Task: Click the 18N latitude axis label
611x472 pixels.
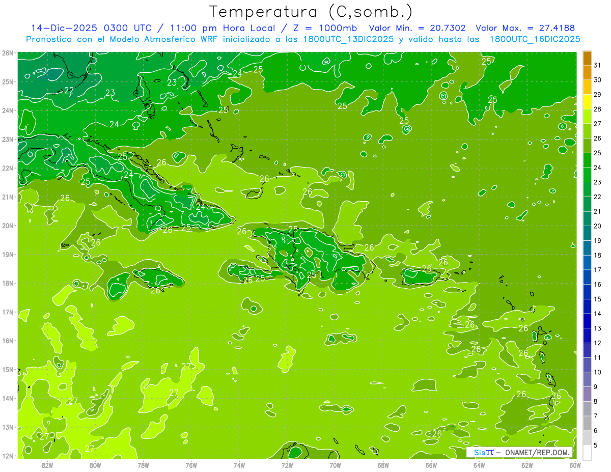Action: pyautogui.click(x=7, y=283)
